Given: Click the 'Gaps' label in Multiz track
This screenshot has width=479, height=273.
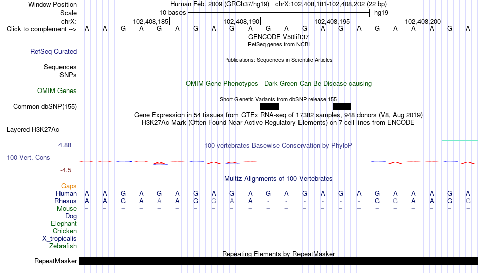Looking at the screenshot, I should coord(69,186).
